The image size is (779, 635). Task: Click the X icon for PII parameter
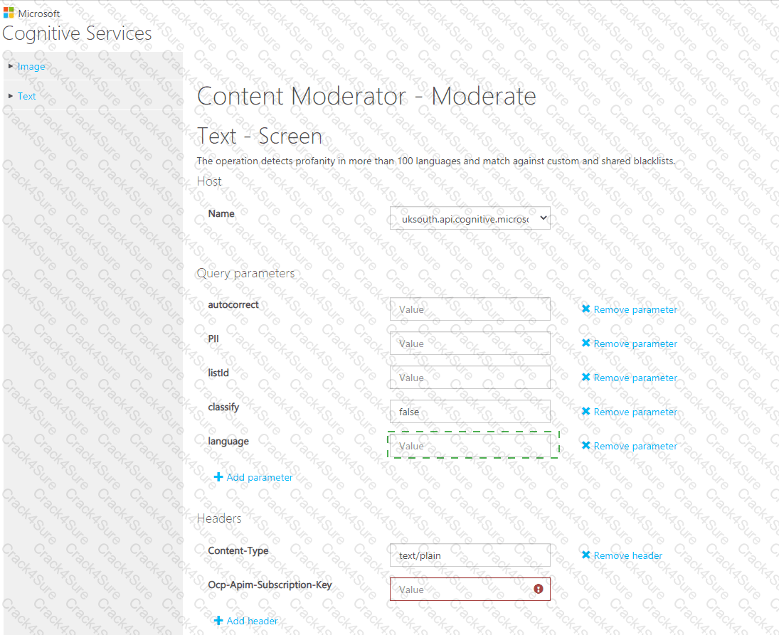click(585, 343)
